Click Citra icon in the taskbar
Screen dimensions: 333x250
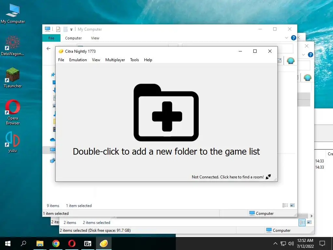(x=104, y=243)
